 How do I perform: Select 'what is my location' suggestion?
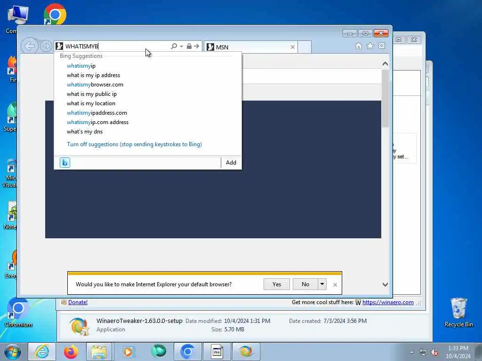[91, 103]
